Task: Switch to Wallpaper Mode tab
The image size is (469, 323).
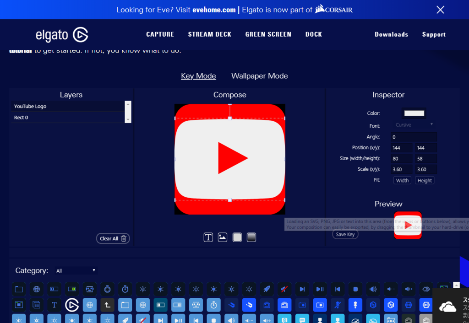Action: [259, 76]
